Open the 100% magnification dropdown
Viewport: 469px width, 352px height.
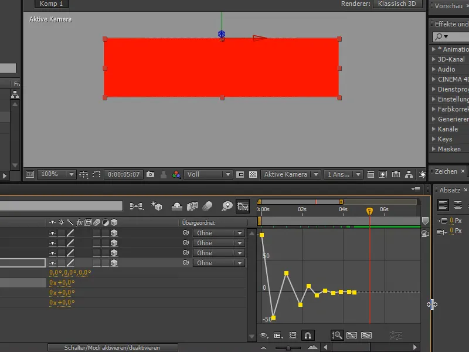56,174
